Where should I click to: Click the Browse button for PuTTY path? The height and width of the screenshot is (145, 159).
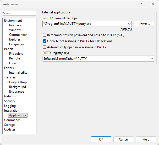coord(144,24)
